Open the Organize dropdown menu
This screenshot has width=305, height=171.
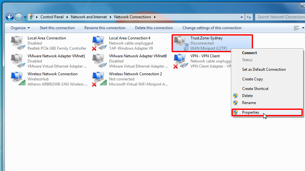20,28
